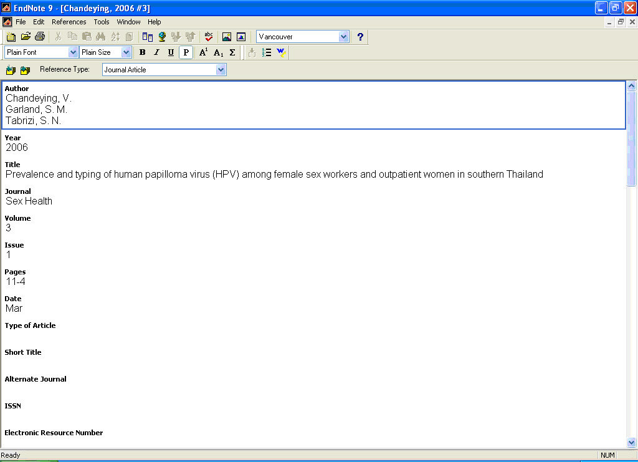Click the empty Short Title field
This screenshot has width=638, height=462.
pyautogui.click(x=313, y=362)
